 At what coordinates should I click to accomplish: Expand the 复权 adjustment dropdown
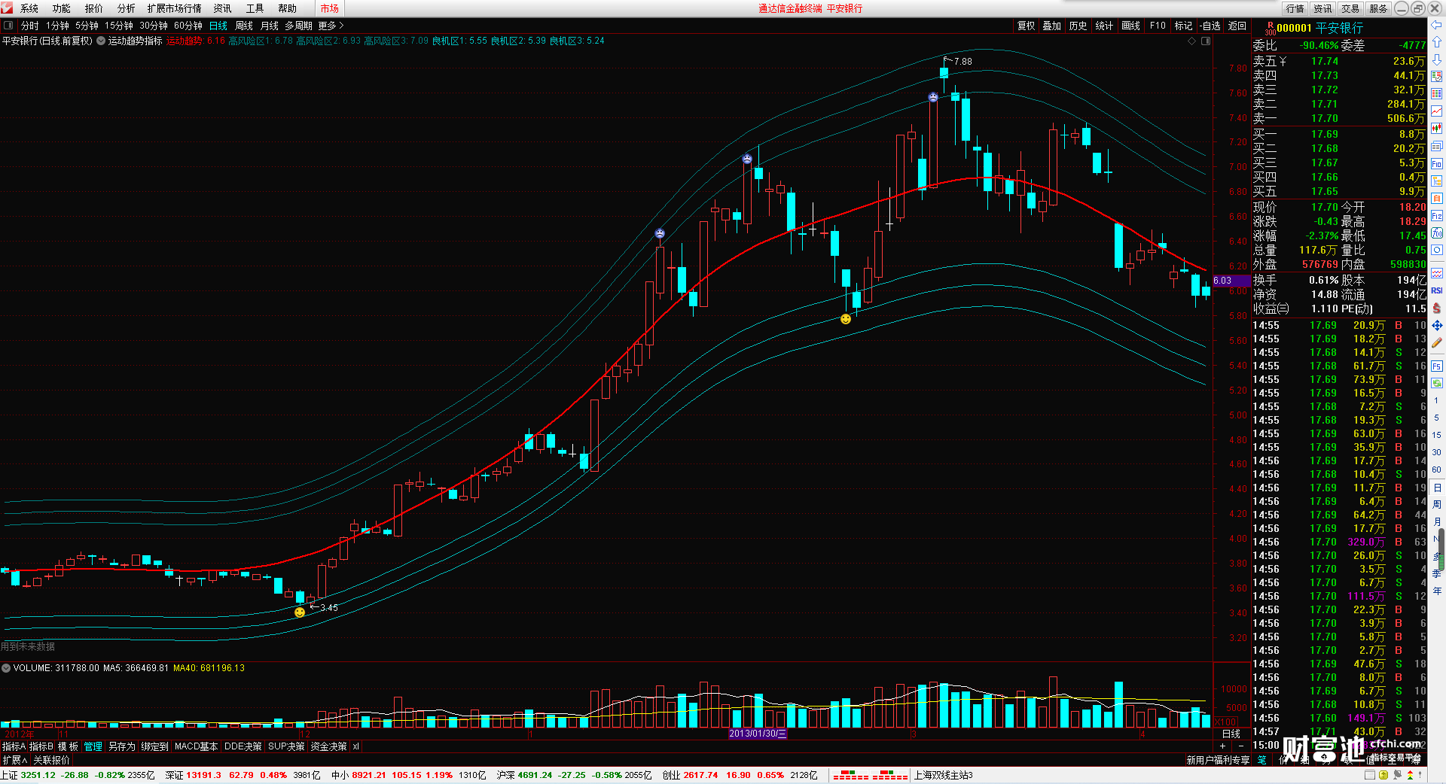click(1027, 26)
